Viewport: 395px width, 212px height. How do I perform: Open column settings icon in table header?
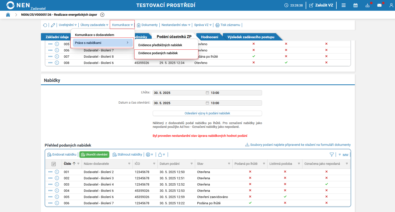(54, 164)
